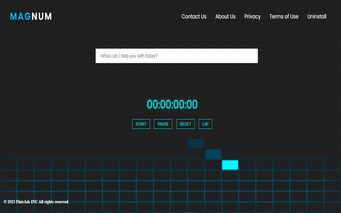Go to About Us
Viewport: 341px width, 213px height.
point(225,17)
